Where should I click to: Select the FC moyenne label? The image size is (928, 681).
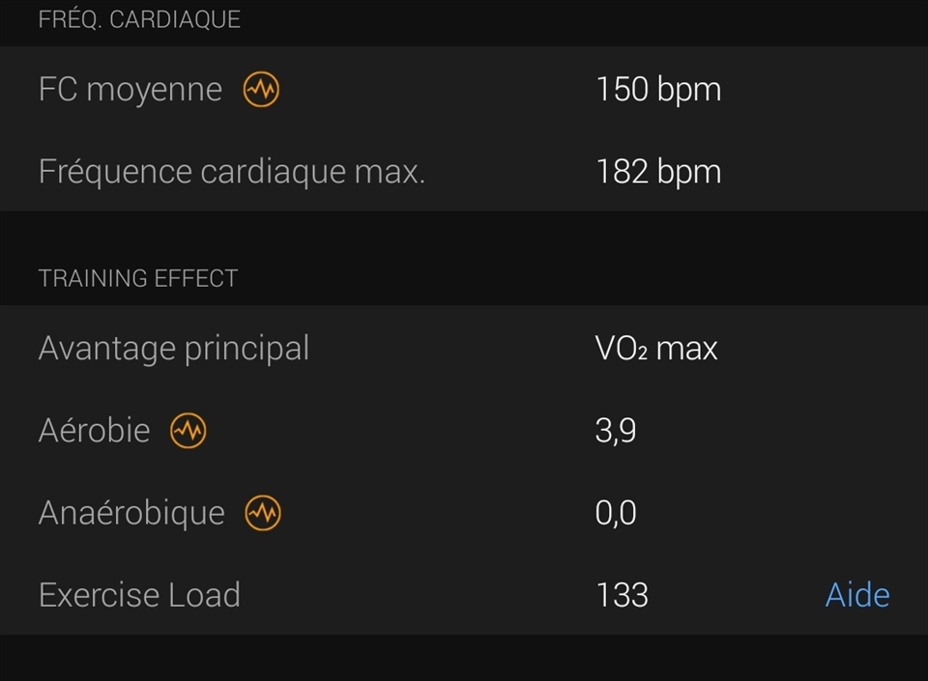130,89
